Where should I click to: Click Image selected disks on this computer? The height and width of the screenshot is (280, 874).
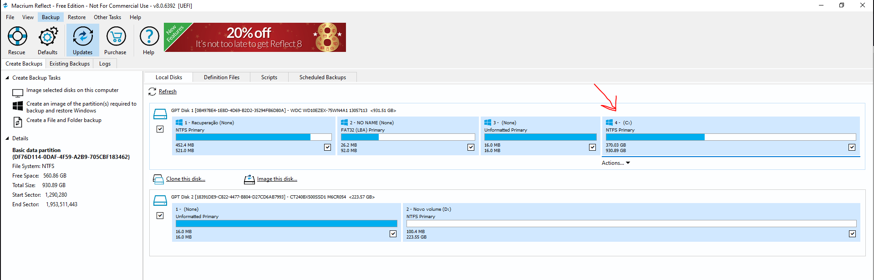[x=72, y=90]
